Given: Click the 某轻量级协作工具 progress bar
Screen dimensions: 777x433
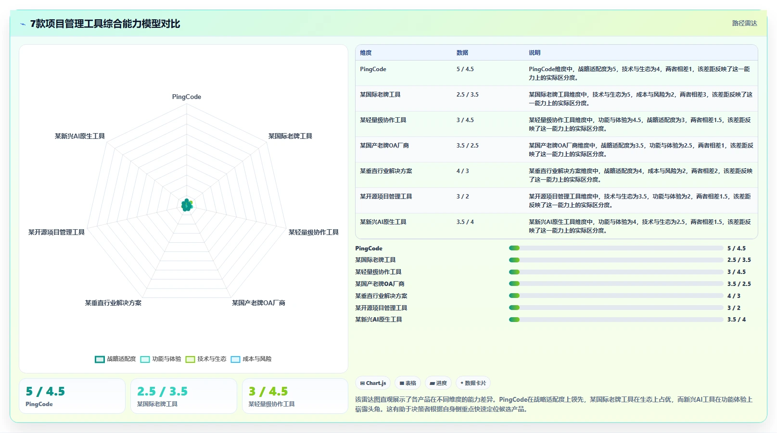Looking at the screenshot, I should coord(616,272).
